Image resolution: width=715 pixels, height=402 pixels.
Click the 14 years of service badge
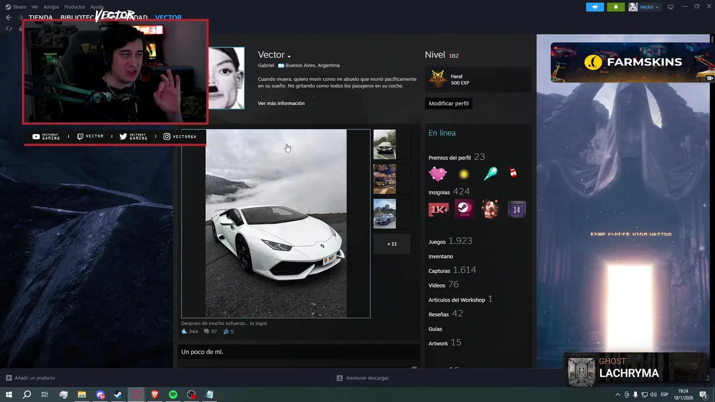click(517, 209)
